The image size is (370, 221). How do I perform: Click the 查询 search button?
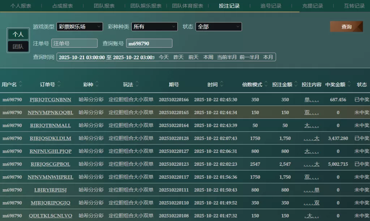[x=346, y=27]
